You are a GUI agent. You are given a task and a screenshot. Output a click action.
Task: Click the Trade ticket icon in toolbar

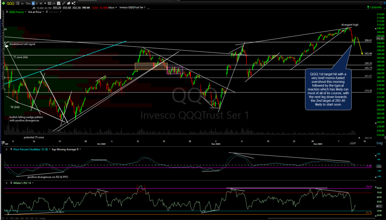[x=49, y=4]
